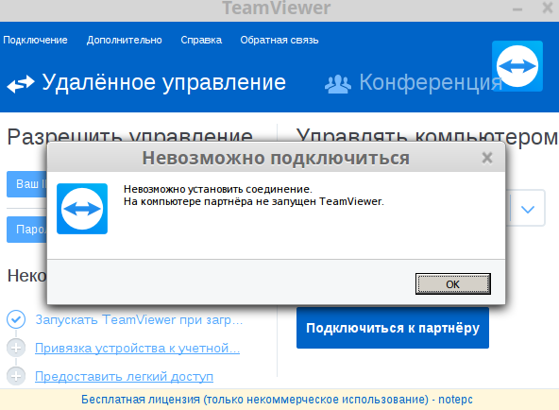This screenshot has width=559, height=410.
Task: Open the Дополнительно menu
Action: (124, 40)
